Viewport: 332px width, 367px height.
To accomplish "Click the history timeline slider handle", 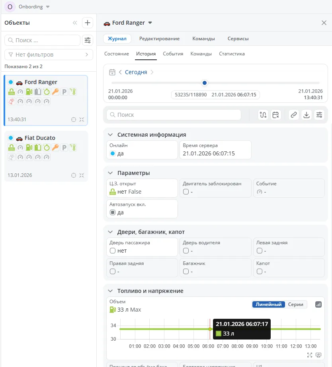I will [205, 83].
